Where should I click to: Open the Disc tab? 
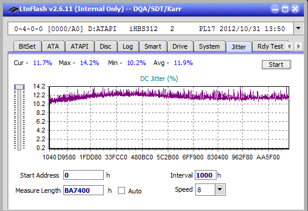(x=106, y=46)
